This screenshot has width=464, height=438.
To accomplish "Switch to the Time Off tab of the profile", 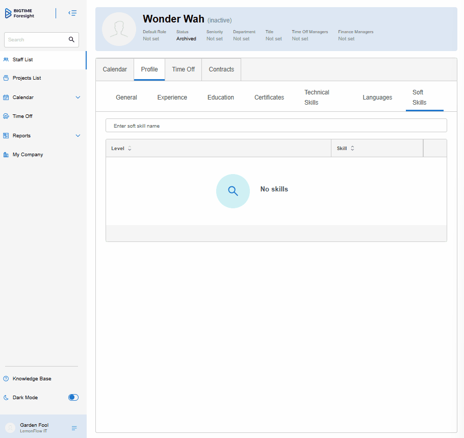I will 184,69.
